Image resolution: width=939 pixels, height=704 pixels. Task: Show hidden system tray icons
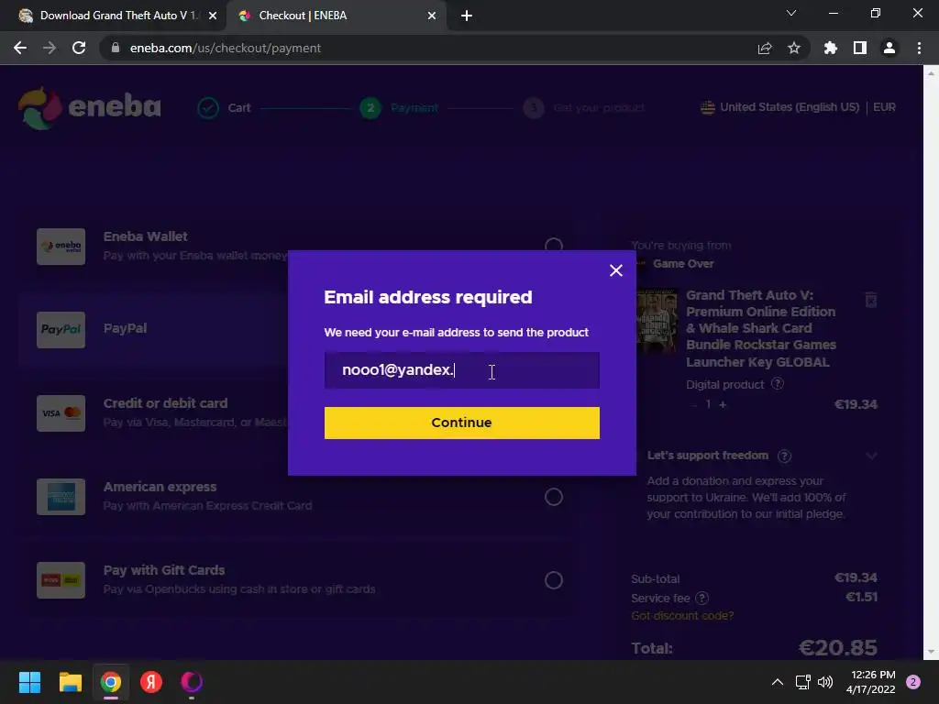click(778, 682)
